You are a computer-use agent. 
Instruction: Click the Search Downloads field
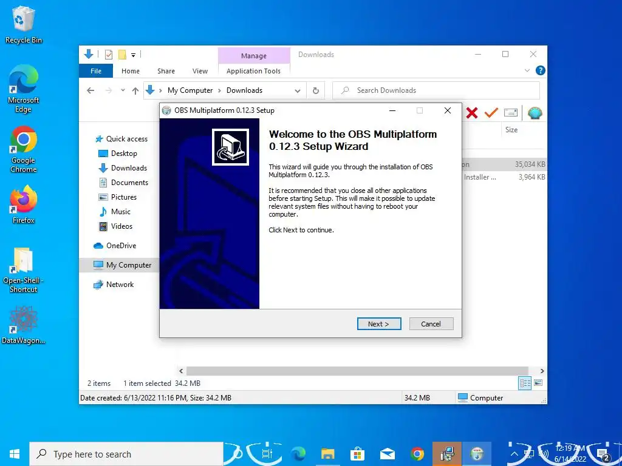point(436,90)
